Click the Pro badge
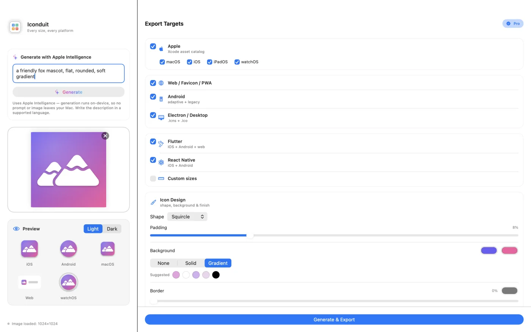The width and height of the screenshot is (531, 332). 513,24
